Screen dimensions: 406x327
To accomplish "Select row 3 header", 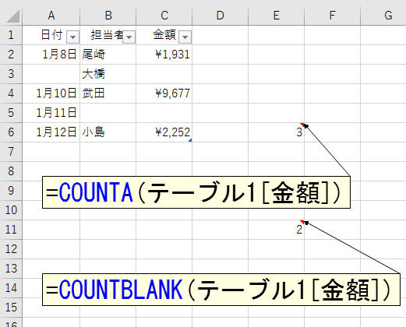I will point(11,74).
